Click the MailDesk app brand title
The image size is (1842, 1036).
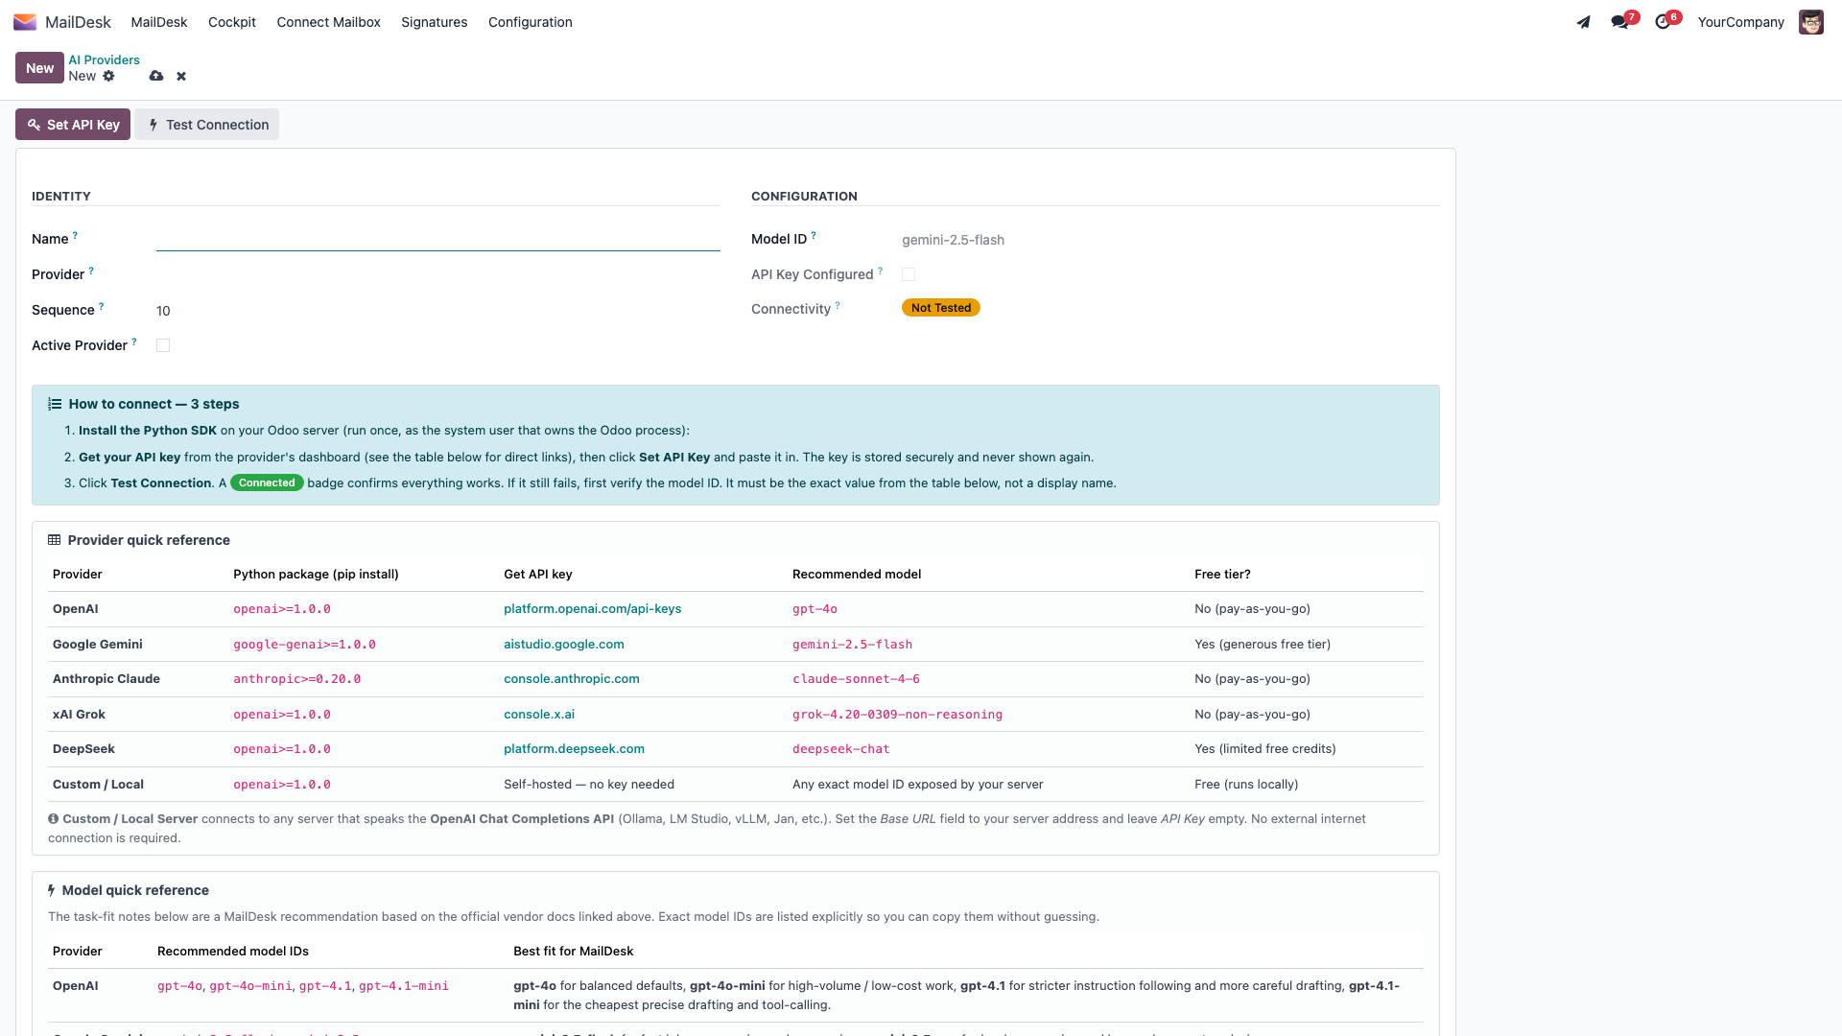(x=78, y=22)
